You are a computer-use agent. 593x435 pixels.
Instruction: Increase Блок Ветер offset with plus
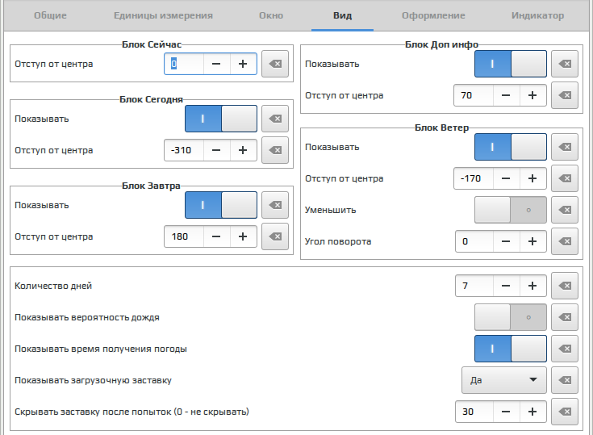point(532,178)
